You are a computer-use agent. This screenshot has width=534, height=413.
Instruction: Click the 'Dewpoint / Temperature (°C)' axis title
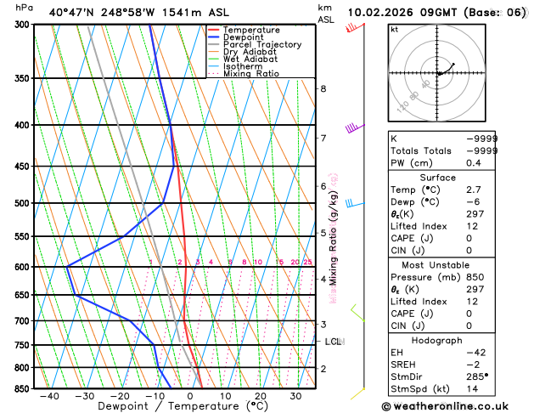[183, 406]
